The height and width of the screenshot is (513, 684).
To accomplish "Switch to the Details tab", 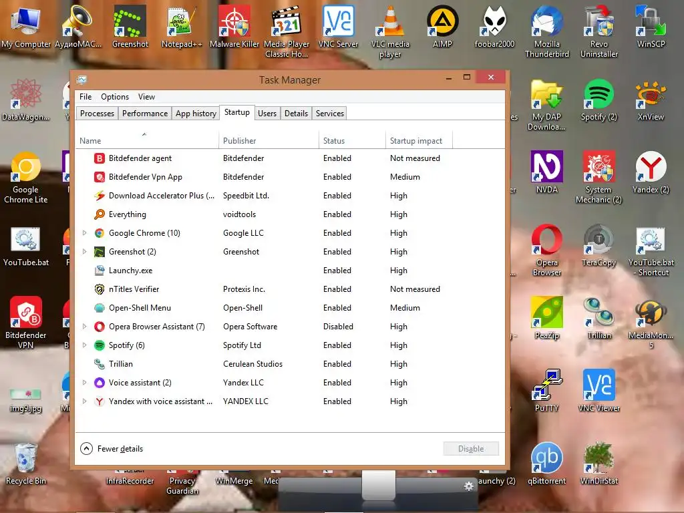I will pyautogui.click(x=296, y=114).
